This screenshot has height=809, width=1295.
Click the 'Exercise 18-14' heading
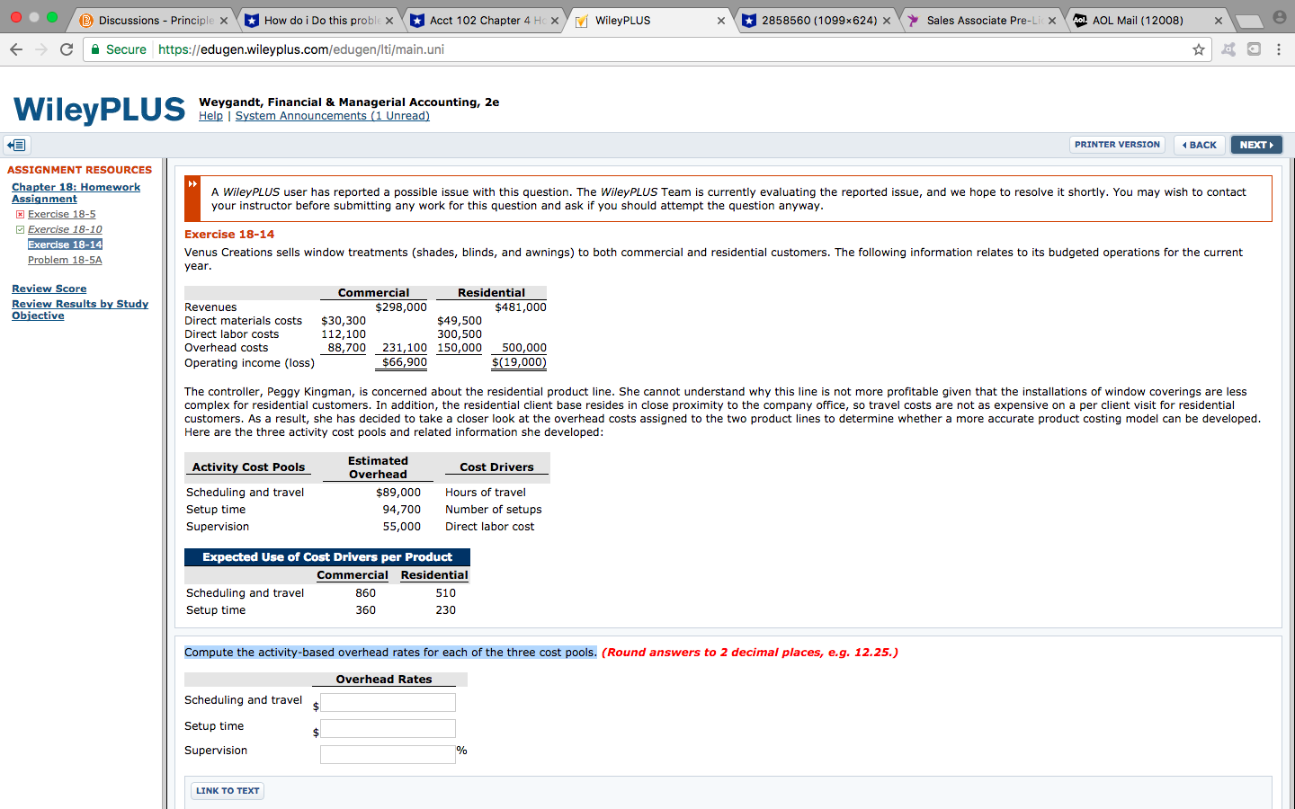click(229, 235)
